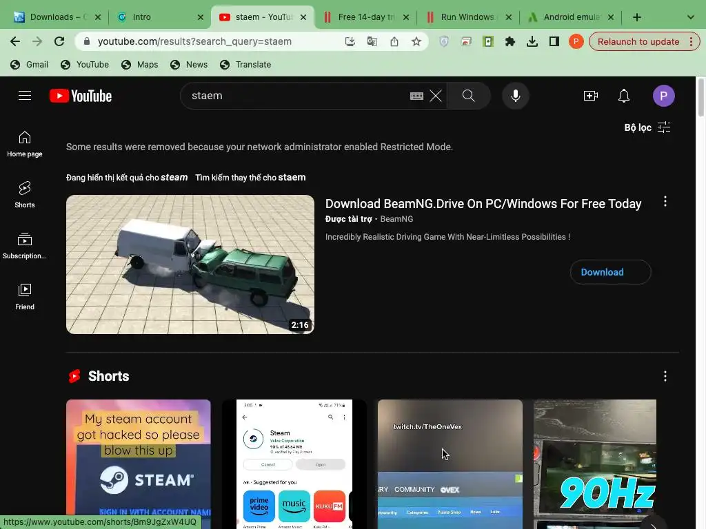Bookmark this page with the star
Viewport: 706px width, 529px height.
point(416,41)
